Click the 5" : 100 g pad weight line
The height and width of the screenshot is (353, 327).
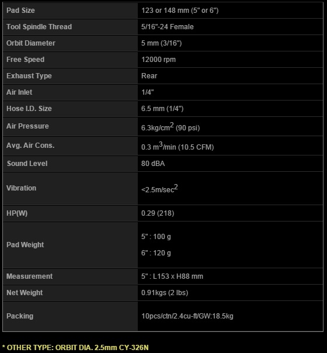[x=156, y=237]
